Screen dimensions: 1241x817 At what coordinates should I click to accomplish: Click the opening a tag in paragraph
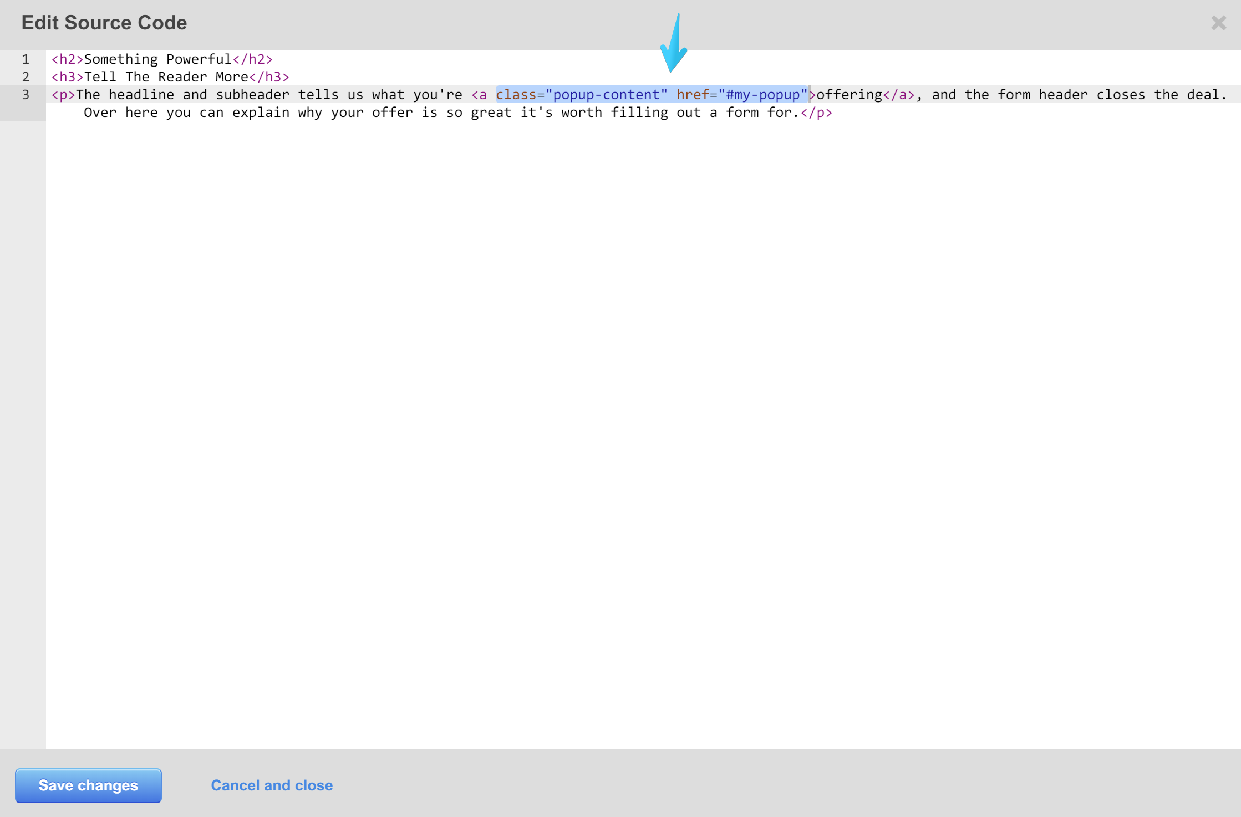[x=481, y=94]
